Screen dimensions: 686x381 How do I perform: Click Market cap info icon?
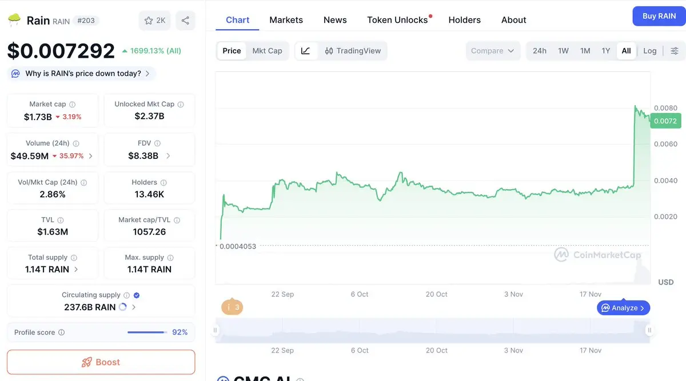click(72, 105)
